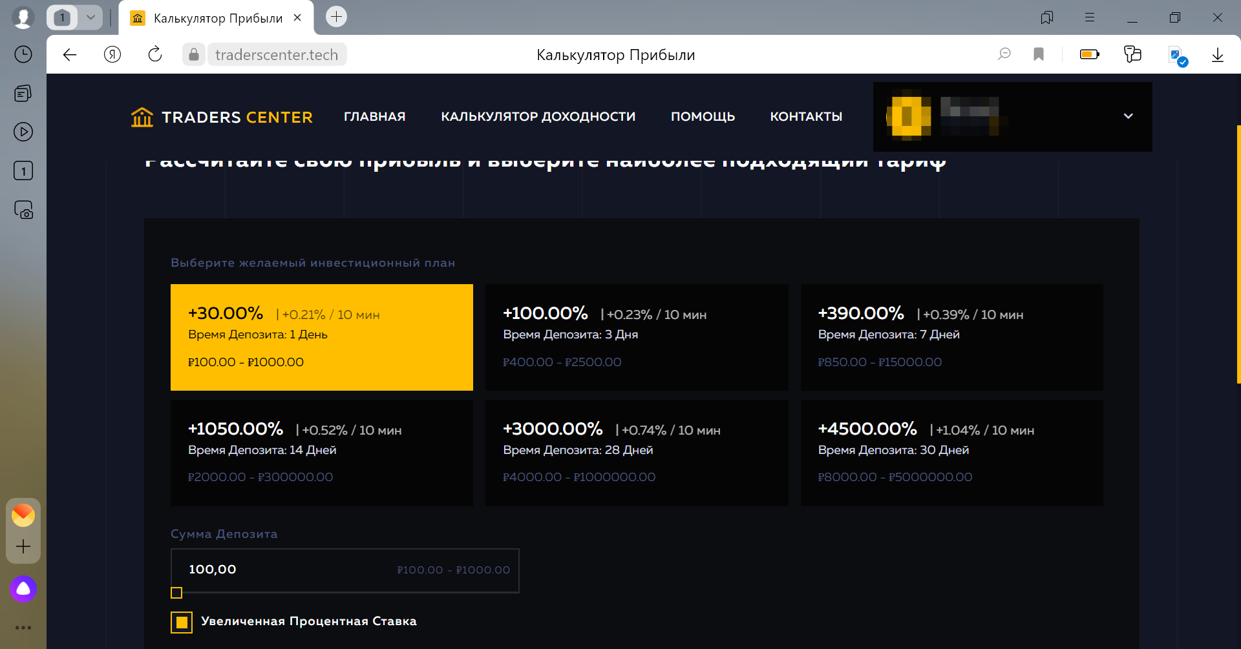Click the Traders Center site logo
The image size is (1241, 649).
[221, 117]
